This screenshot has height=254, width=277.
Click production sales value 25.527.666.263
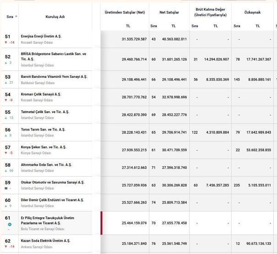134,202
